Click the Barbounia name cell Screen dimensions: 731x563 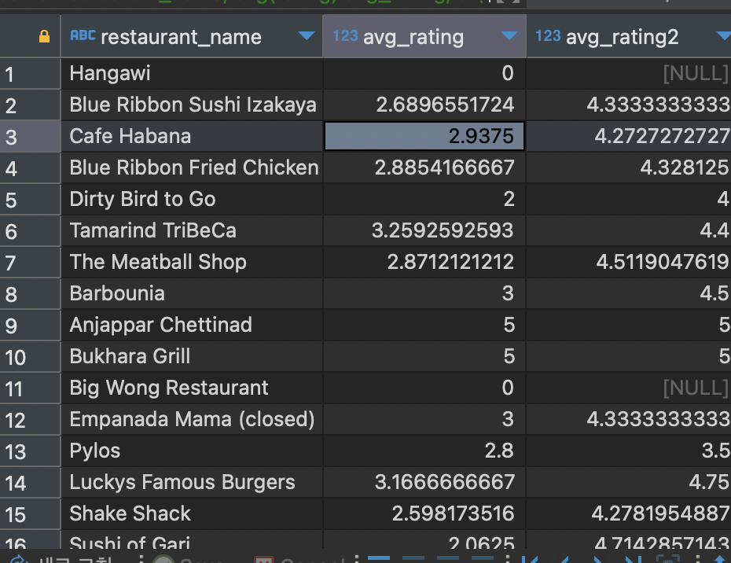coord(192,294)
